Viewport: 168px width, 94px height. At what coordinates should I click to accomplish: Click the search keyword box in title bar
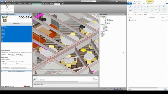88,1
